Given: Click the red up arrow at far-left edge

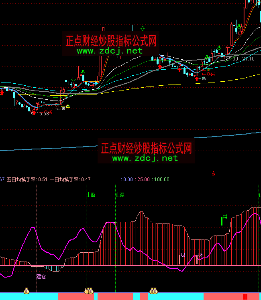Looking at the screenshot, I should coord(2,93).
